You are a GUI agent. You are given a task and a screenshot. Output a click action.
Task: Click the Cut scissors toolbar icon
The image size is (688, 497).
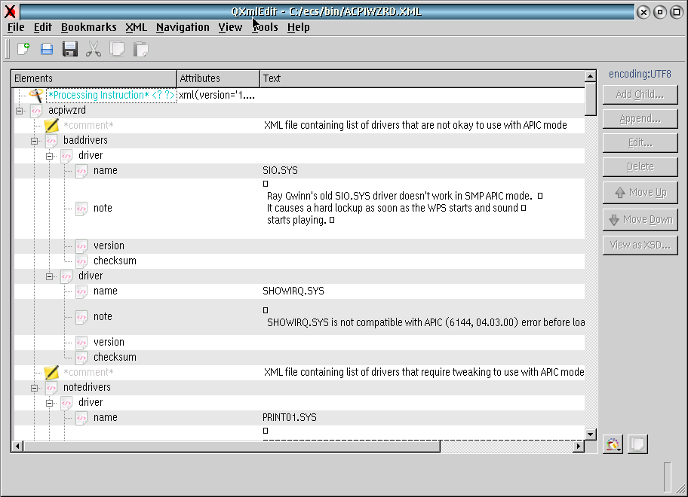click(x=94, y=50)
